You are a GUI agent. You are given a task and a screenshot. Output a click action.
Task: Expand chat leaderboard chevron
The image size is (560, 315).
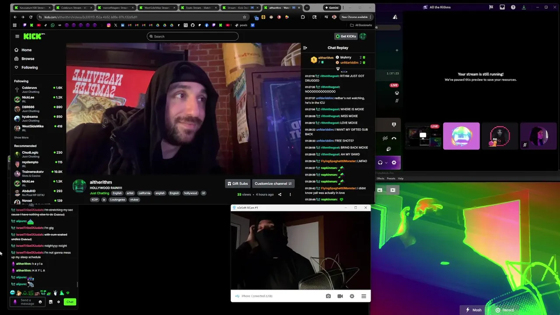(x=338, y=69)
